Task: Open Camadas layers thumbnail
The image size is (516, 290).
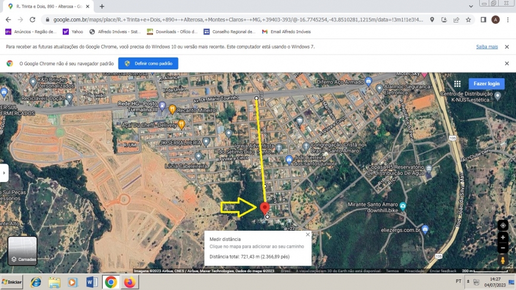Action: tap(23, 250)
